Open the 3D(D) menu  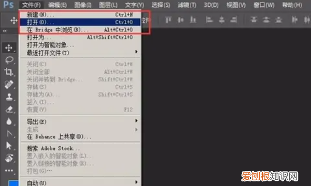tap(211, 5)
